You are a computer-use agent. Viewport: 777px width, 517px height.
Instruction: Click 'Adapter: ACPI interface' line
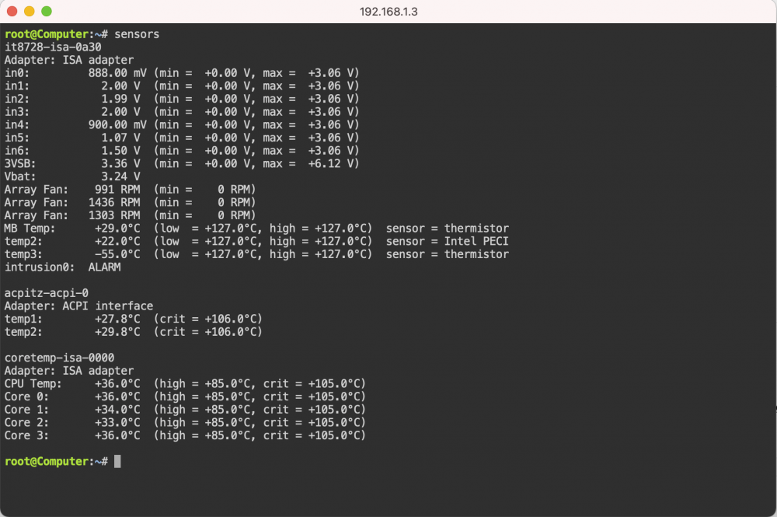pyautogui.click(x=78, y=306)
